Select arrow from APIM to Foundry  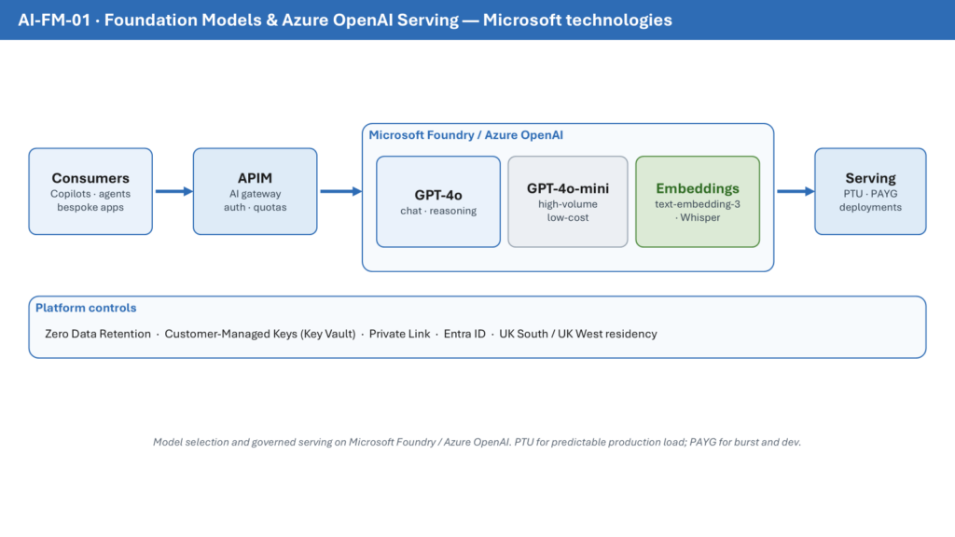point(341,191)
